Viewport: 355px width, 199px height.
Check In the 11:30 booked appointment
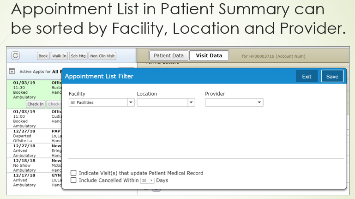click(x=36, y=104)
